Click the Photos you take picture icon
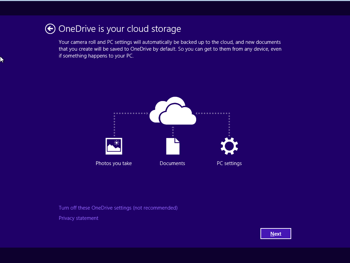The image size is (350, 263). tap(114, 146)
